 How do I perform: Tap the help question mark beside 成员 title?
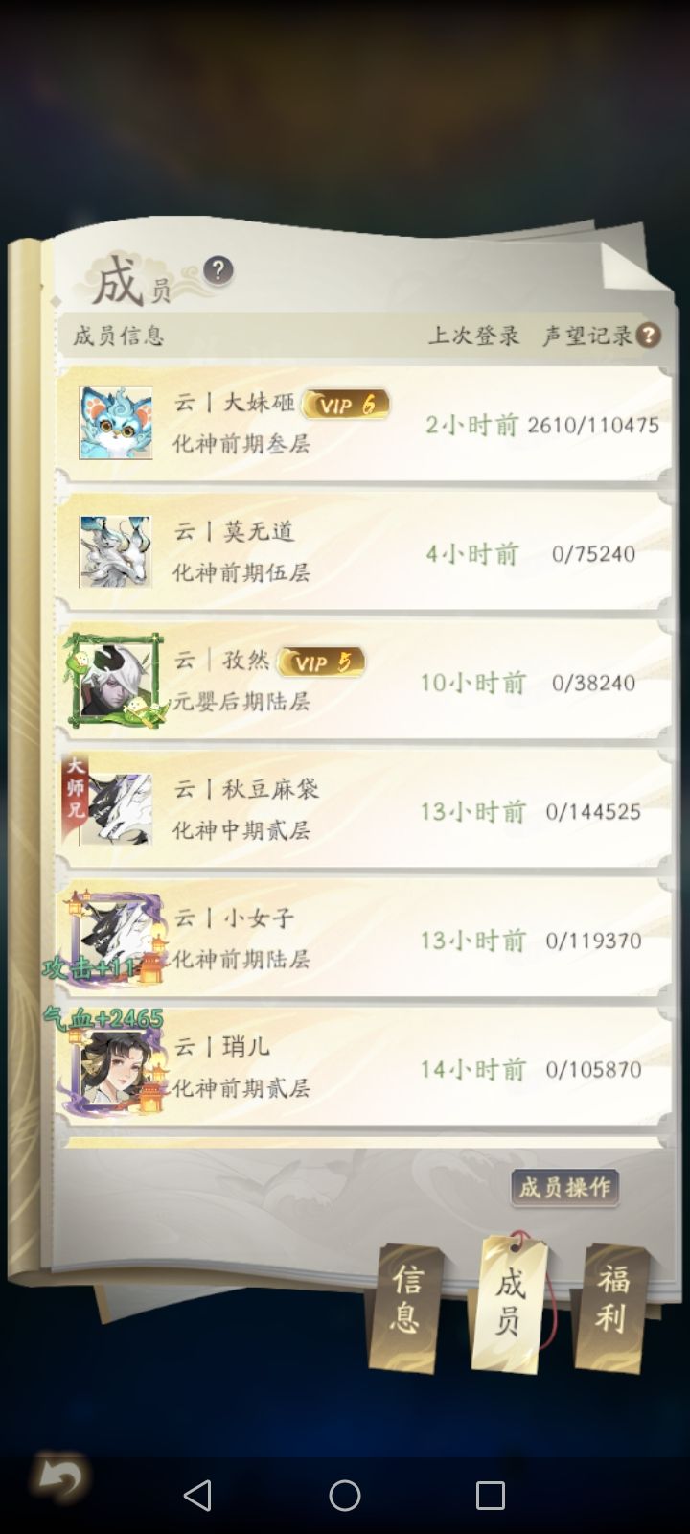tap(218, 270)
